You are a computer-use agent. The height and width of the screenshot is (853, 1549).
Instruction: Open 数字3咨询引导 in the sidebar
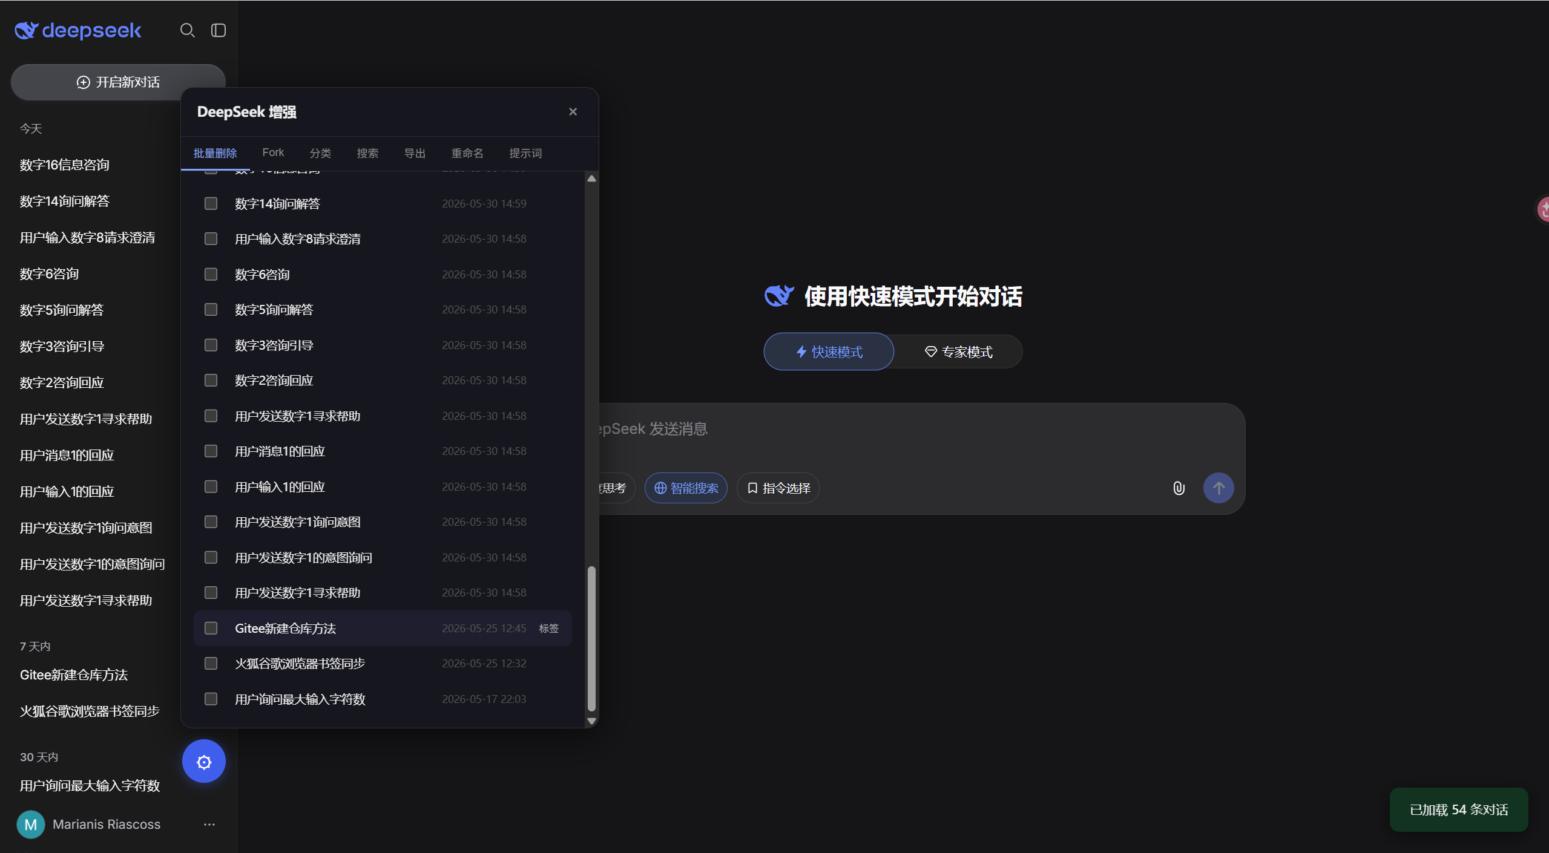pyautogui.click(x=62, y=347)
